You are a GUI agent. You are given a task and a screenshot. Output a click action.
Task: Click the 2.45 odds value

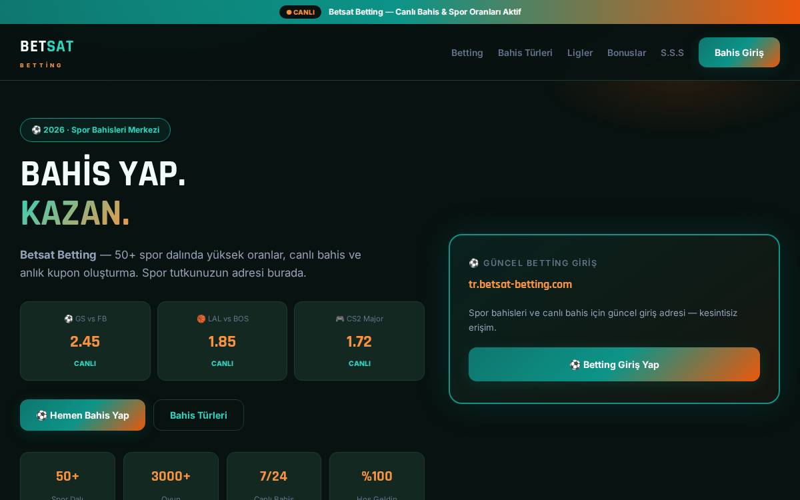pyautogui.click(x=85, y=341)
